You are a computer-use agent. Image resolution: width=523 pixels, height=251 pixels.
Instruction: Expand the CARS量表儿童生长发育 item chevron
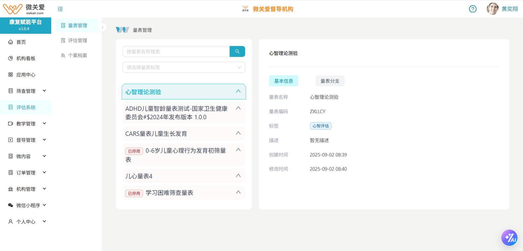[x=238, y=133]
